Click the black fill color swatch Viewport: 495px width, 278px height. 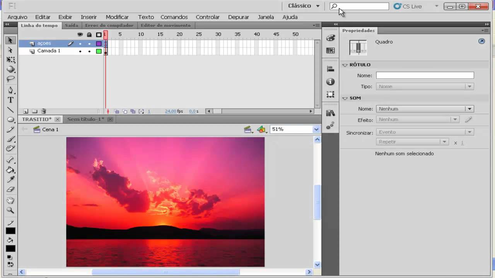tap(10, 249)
